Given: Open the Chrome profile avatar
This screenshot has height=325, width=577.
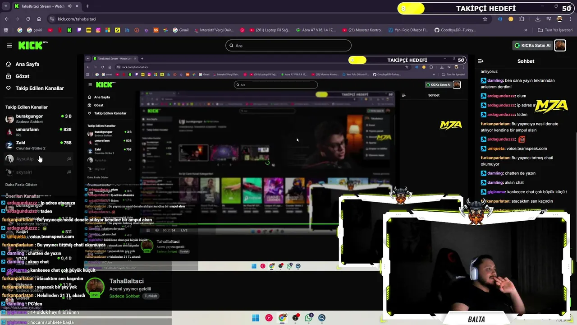Looking at the screenshot, I should point(560,19).
